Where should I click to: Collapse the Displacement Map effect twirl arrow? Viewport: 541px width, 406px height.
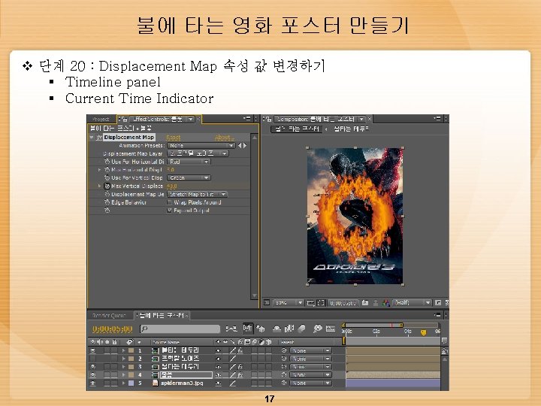(92, 138)
